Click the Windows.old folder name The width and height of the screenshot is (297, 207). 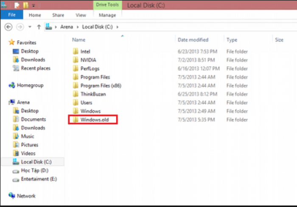pyautogui.click(x=95, y=120)
